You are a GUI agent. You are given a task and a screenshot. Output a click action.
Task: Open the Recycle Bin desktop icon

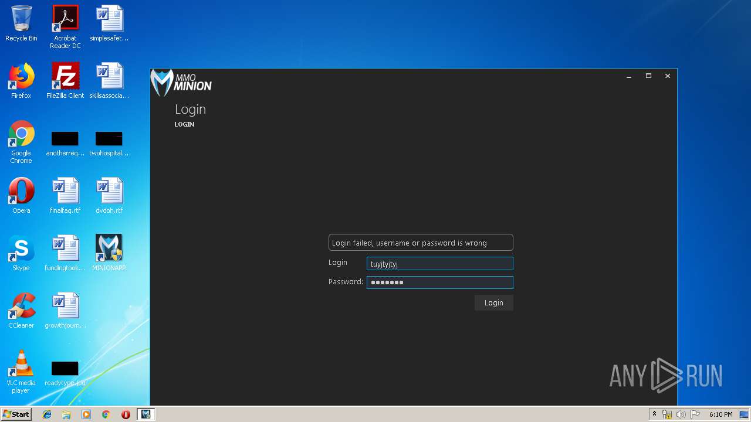tap(21, 23)
